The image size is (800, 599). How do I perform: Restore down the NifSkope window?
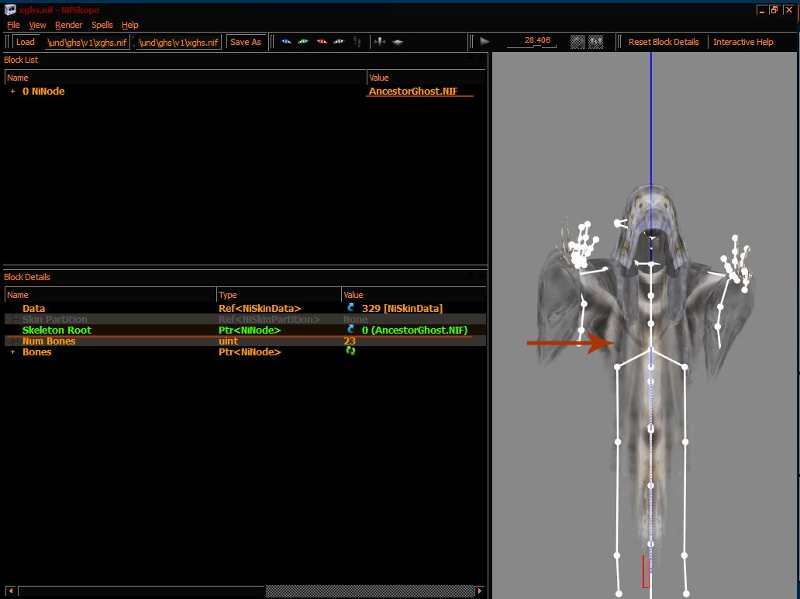pos(774,10)
